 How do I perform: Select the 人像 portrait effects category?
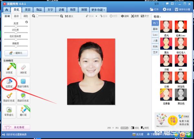(x=155, y=41)
